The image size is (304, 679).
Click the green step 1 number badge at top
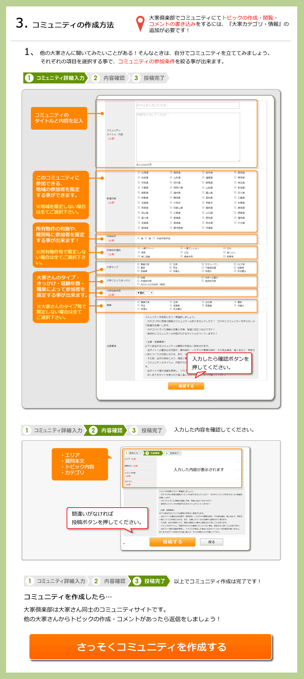coord(29,78)
